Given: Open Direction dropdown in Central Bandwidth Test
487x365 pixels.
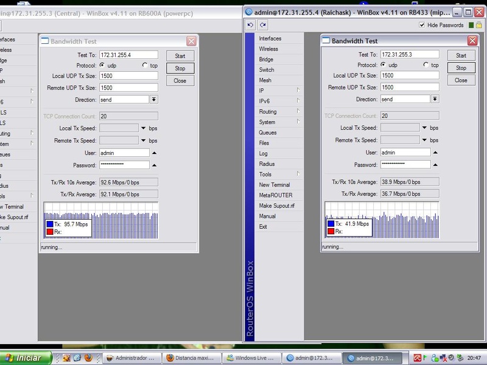Looking at the screenshot, I should [154, 99].
